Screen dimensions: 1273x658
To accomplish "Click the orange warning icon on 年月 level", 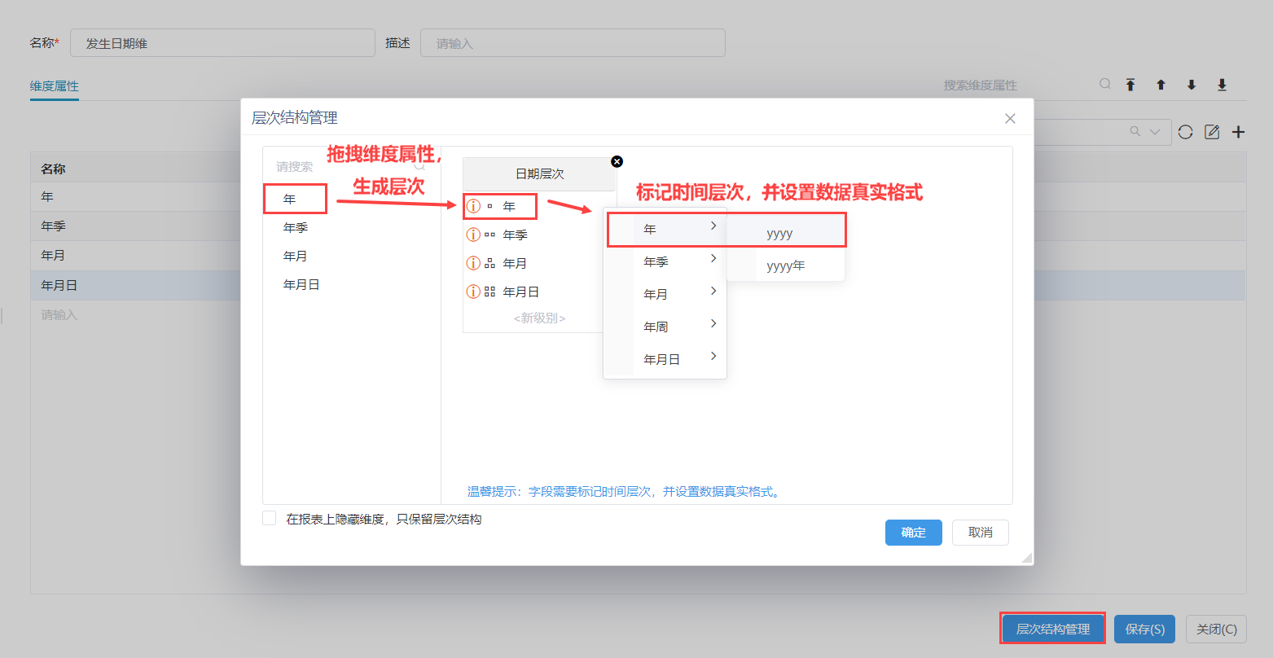I will point(473,263).
